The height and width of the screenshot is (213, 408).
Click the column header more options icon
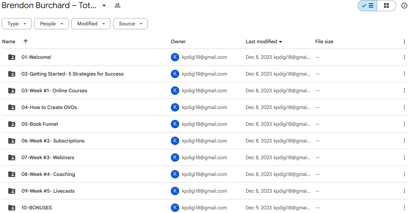(404, 42)
